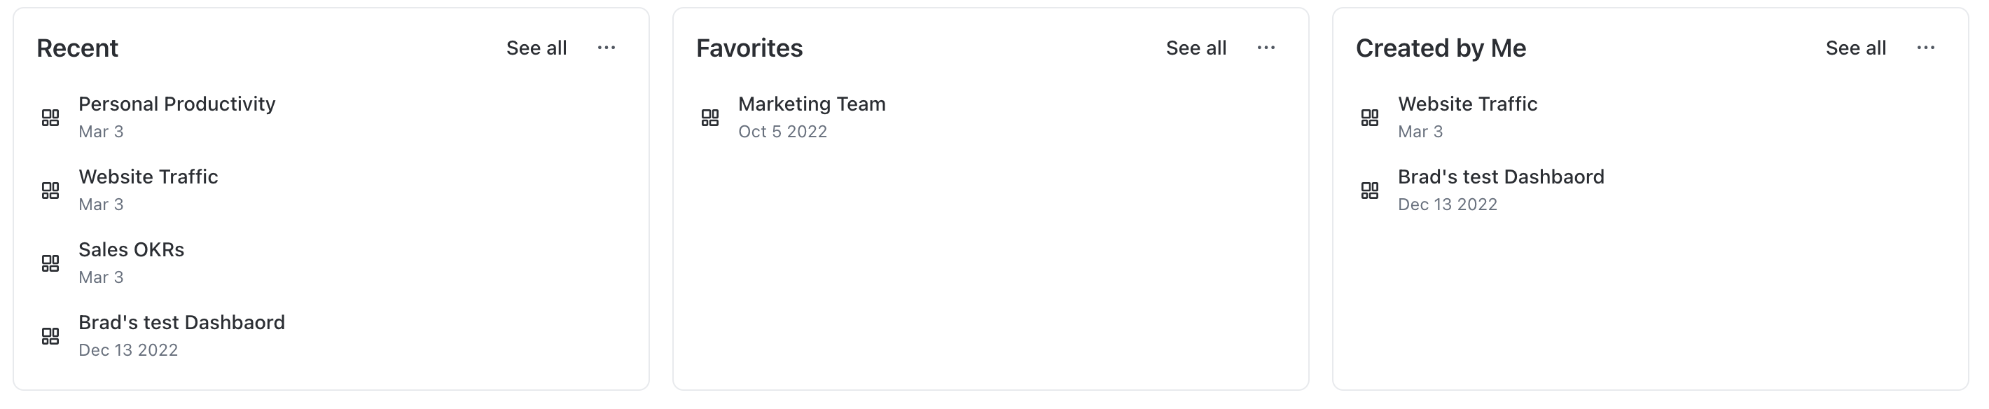1989x409 pixels.
Task: See all Recent dashboards
Action: click(x=536, y=48)
